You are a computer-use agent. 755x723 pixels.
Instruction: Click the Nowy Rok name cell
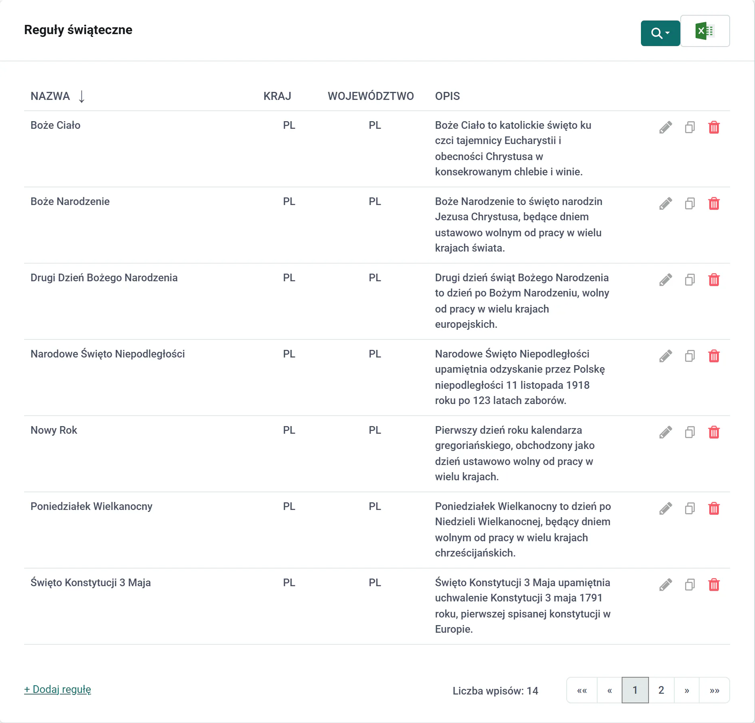point(54,430)
